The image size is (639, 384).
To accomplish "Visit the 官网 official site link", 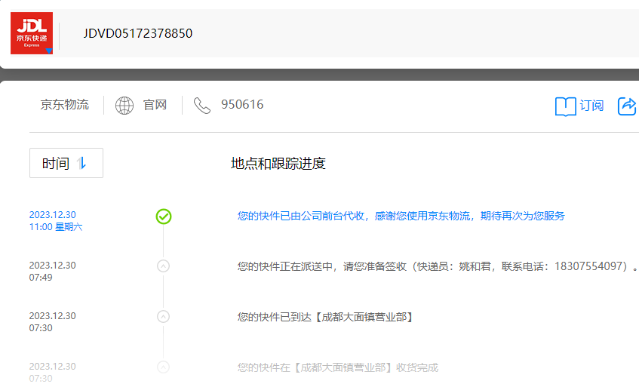I will 155,105.
